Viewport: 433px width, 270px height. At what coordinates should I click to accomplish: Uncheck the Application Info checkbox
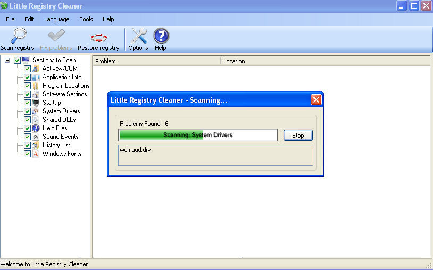tap(27, 77)
